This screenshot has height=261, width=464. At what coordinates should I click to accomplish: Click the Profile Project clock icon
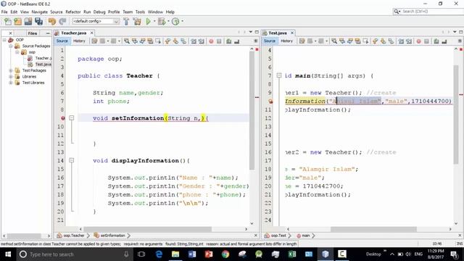coord(175,21)
